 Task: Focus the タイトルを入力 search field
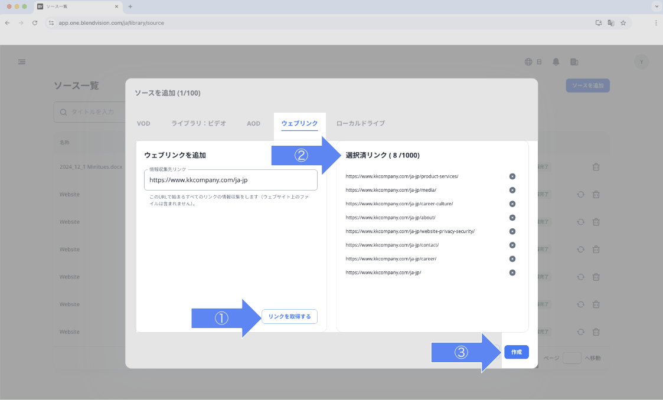90,112
